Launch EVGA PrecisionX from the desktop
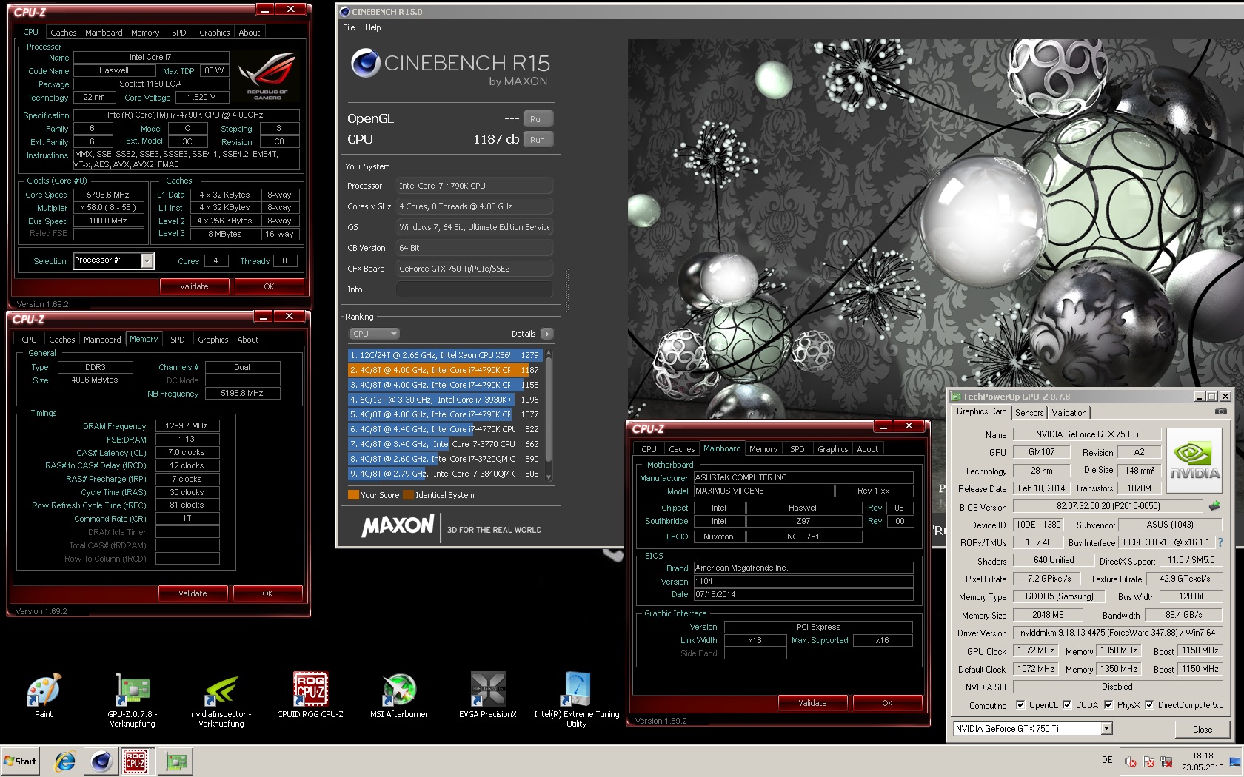Image resolution: width=1244 pixels, height=777 pixels. pos(488,694)
